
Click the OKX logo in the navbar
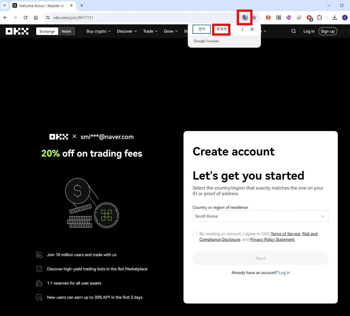[17, 31]
